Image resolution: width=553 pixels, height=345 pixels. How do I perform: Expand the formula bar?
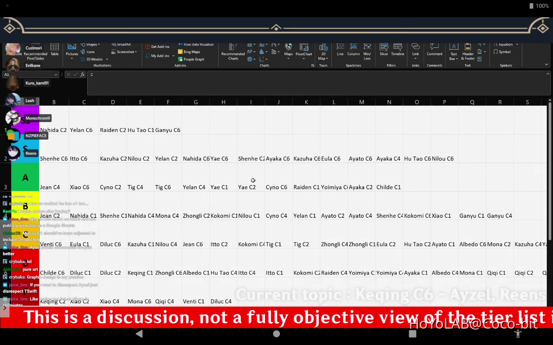[x=548, y=75]
